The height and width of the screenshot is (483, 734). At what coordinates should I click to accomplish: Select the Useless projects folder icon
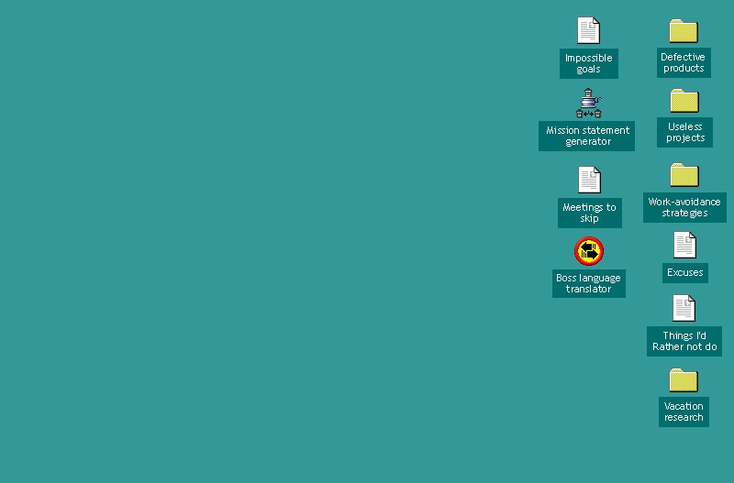pyautogui.click(x=684, y=101)
